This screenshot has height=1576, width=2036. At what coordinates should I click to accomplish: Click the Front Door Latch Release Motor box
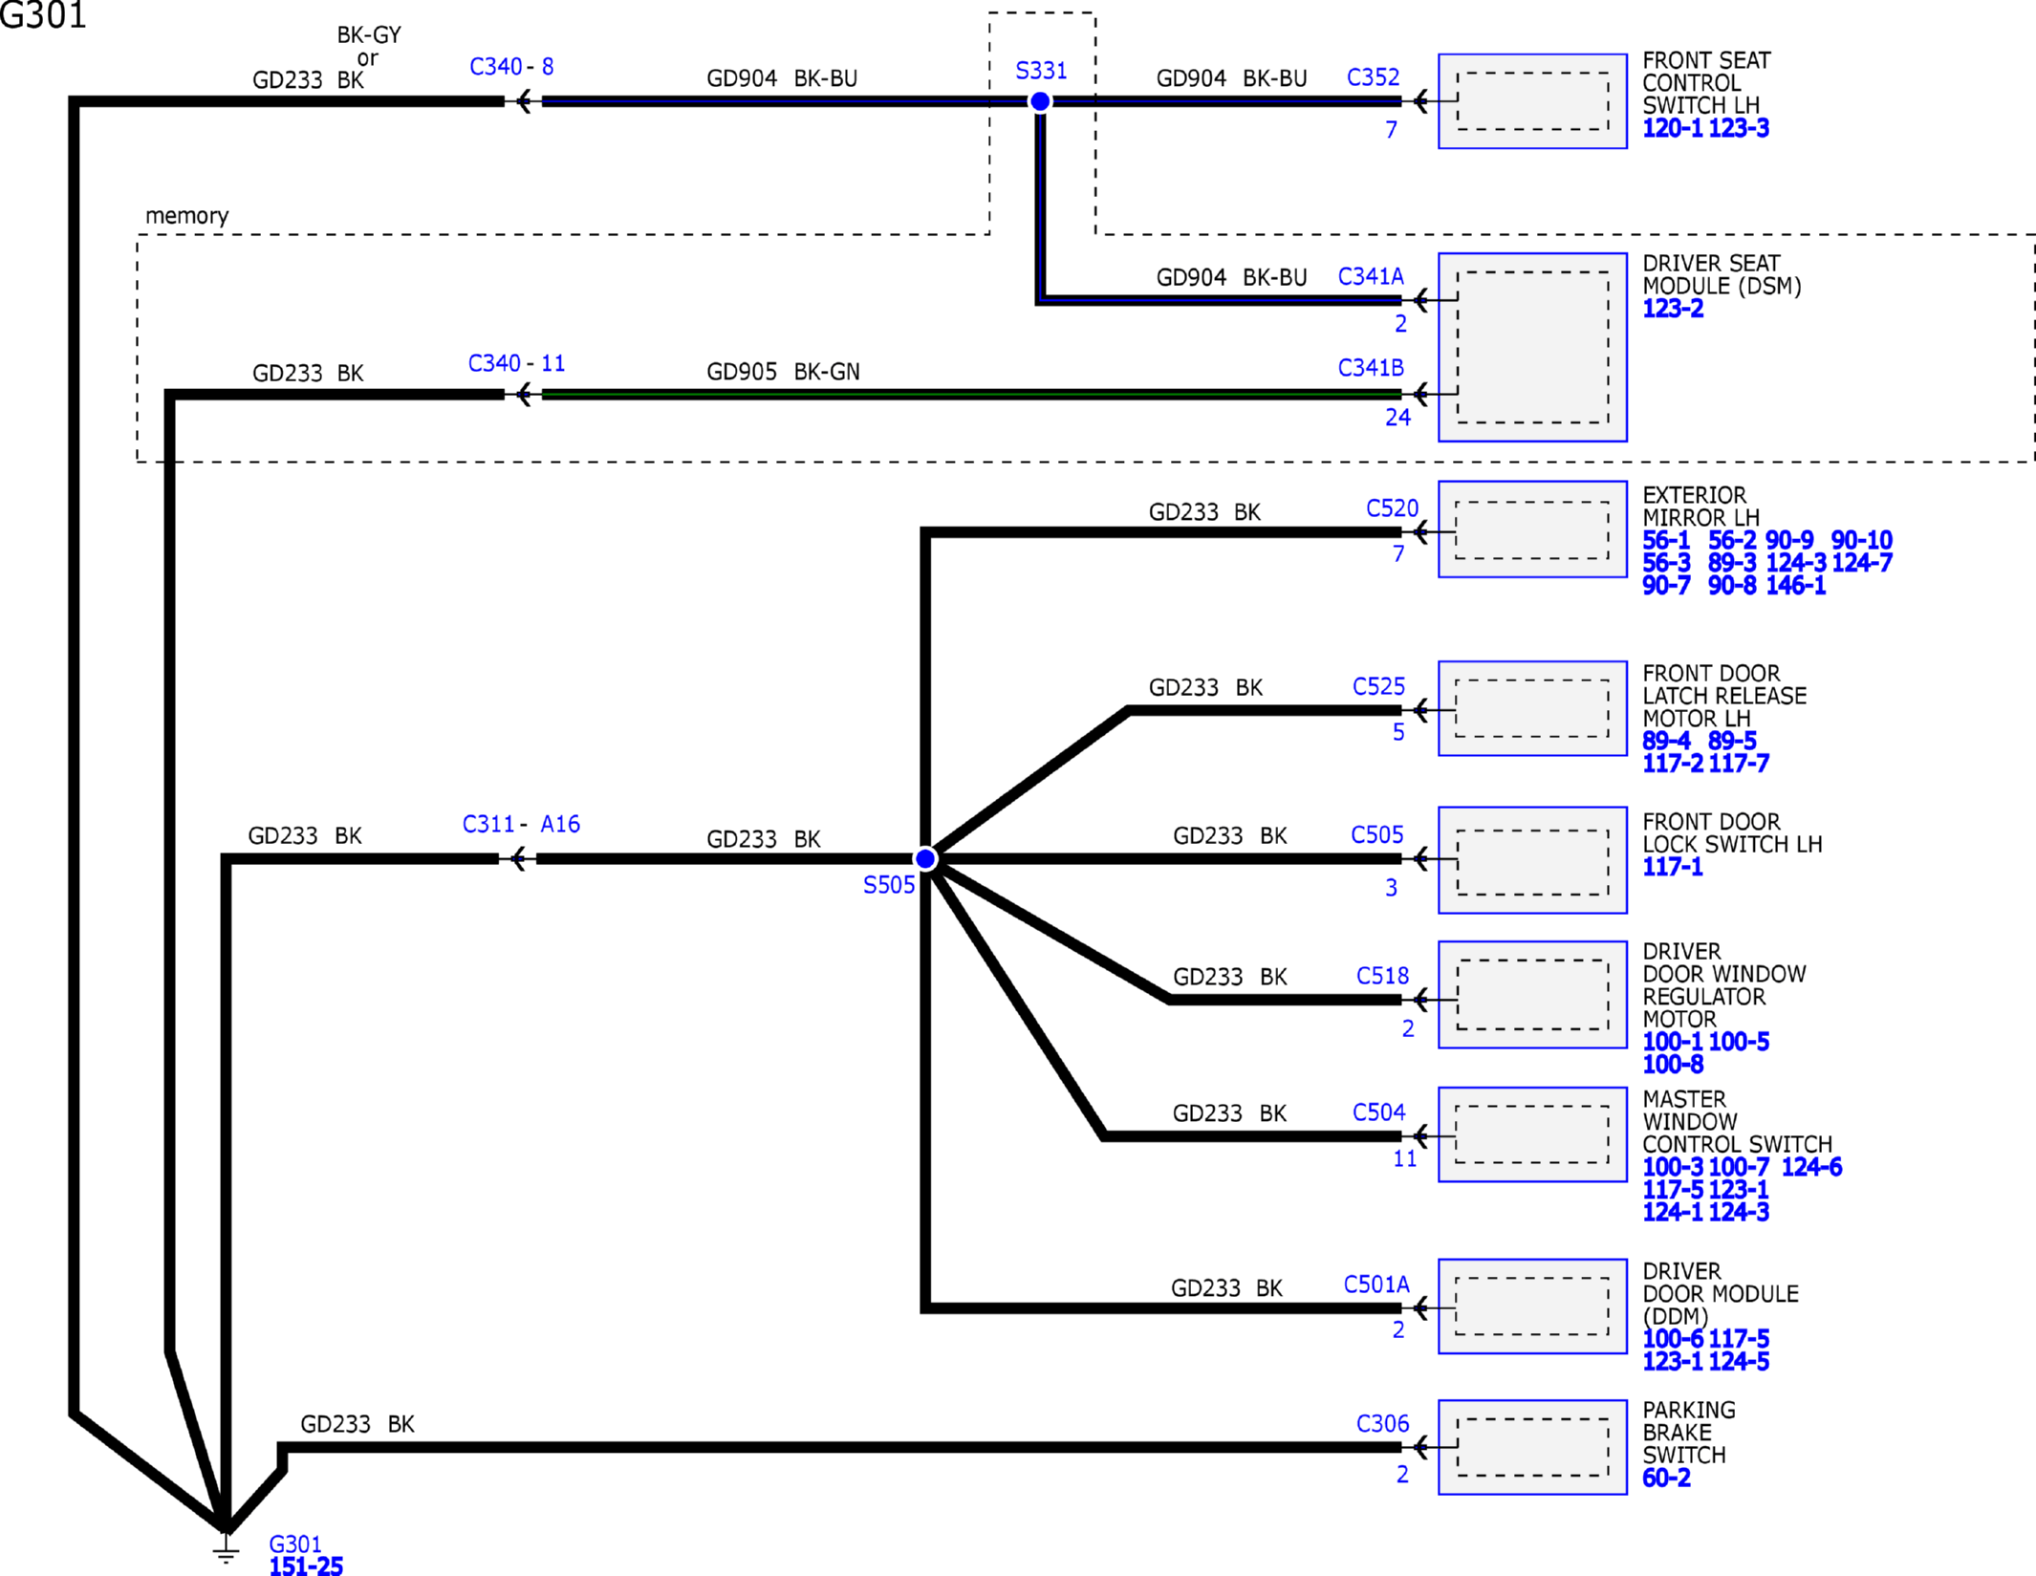[x=1532, y=708]
